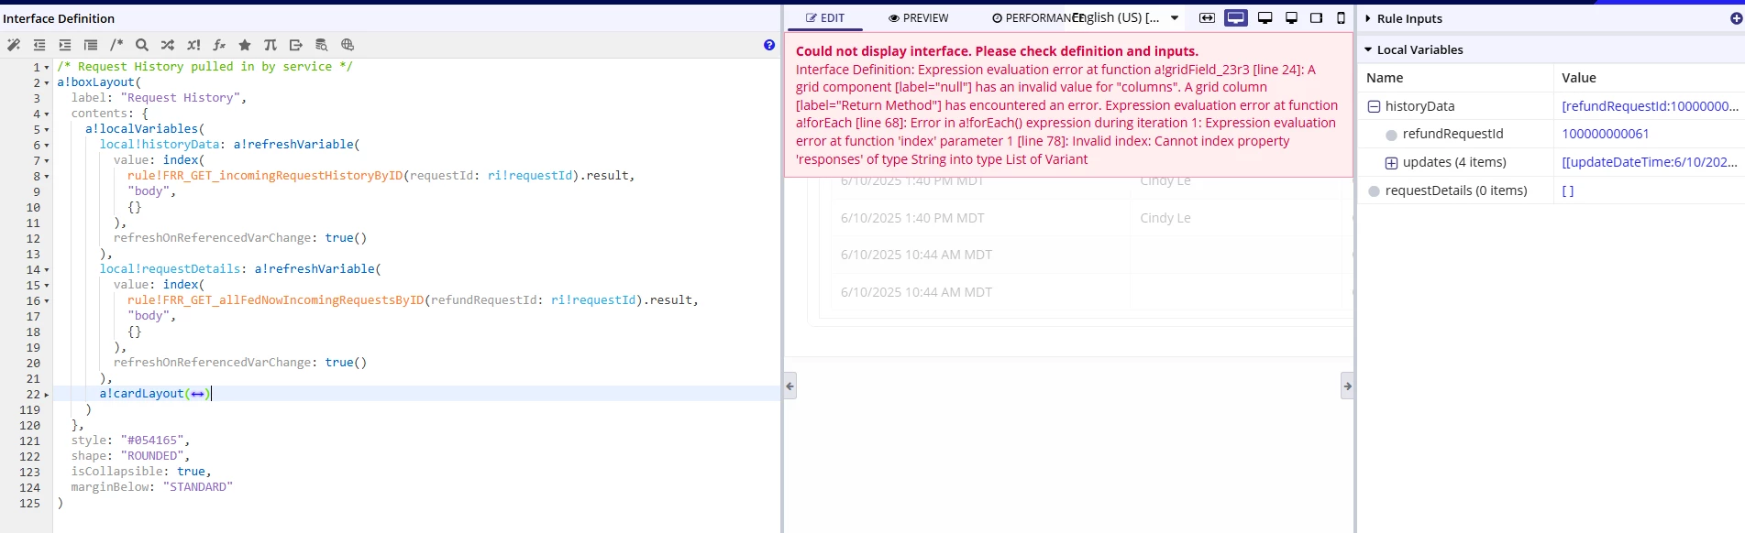This screenshot has height=533, width=1745.
Task: Collapse left pane with the arrow handle
Action: coord(790,386)
